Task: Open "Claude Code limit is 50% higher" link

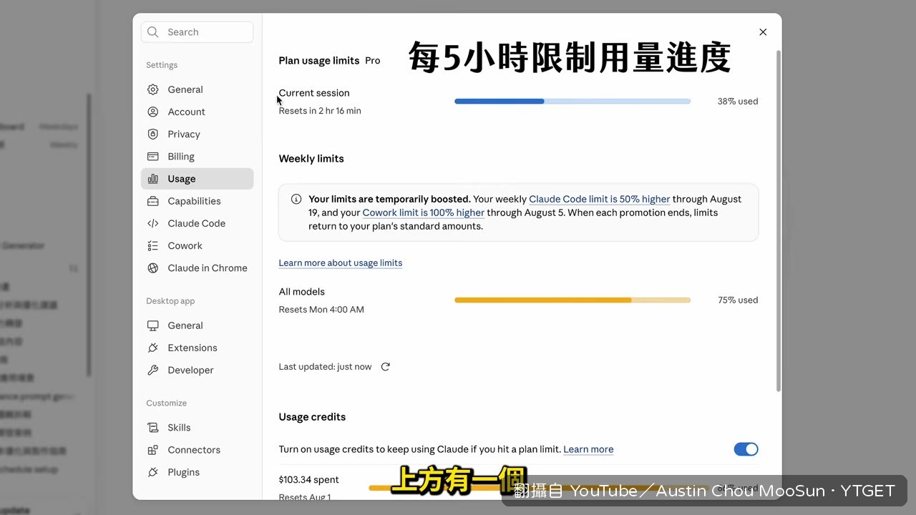Action: coord(600,199)
